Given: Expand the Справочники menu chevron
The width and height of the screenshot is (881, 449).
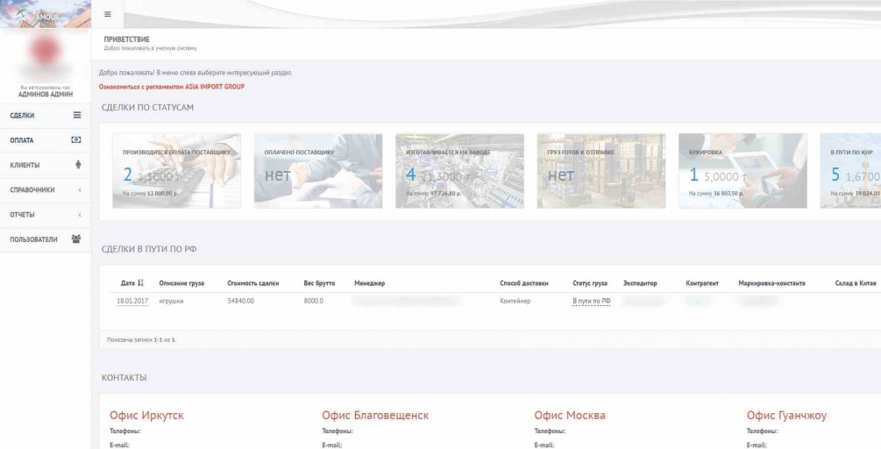Looking at the screenshot, I should [80, 190].
